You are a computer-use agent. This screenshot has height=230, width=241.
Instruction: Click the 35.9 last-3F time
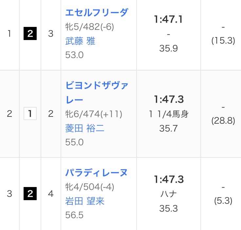pos(169,49)
